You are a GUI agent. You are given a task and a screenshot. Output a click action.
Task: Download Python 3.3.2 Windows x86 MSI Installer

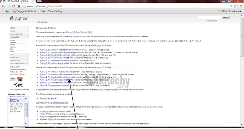coord(56,50)
